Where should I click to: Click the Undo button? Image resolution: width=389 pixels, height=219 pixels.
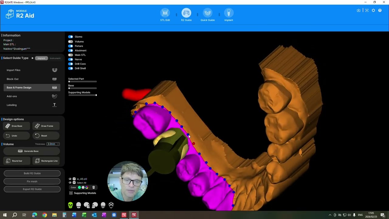tap(16, 136)
